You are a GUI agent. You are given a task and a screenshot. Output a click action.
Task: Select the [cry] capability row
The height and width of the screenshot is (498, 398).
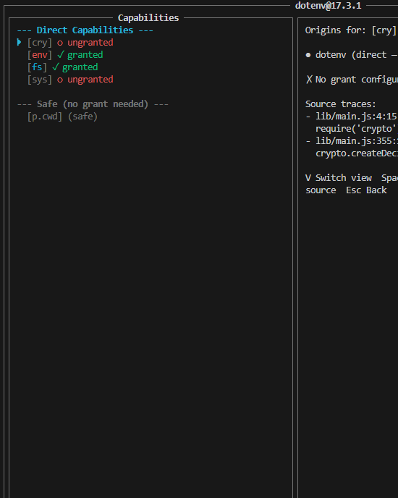pos(70,43)
